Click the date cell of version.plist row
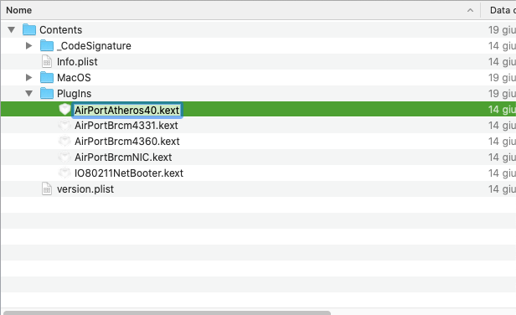This screenshot has width=516, height=315. pos(502,189)
